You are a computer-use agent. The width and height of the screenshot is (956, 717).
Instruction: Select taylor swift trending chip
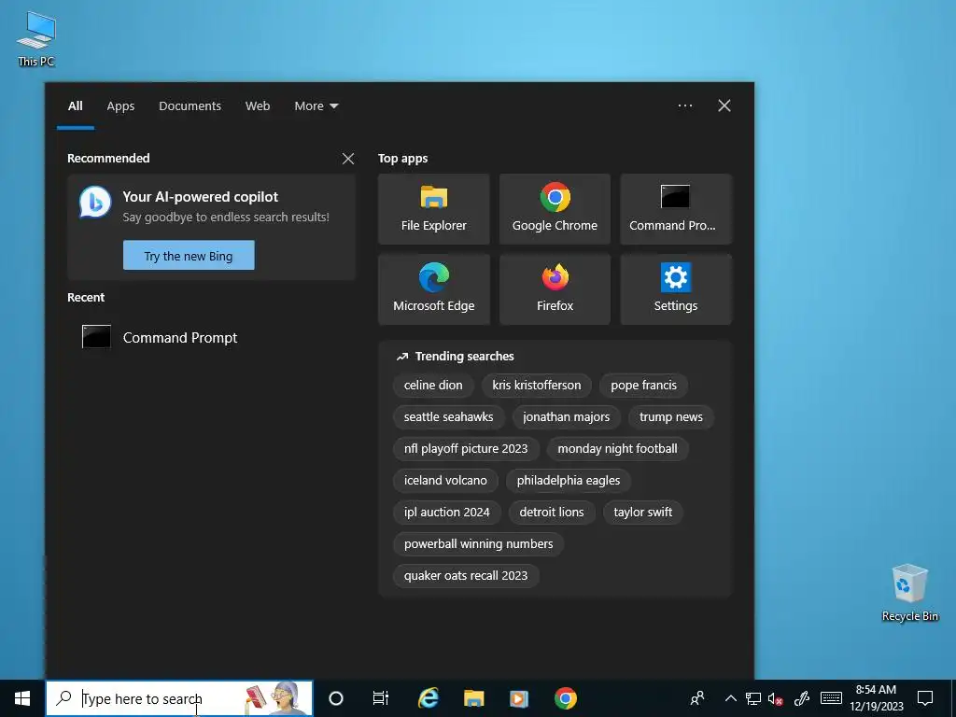pyautogui.click(x=642, y=513)
